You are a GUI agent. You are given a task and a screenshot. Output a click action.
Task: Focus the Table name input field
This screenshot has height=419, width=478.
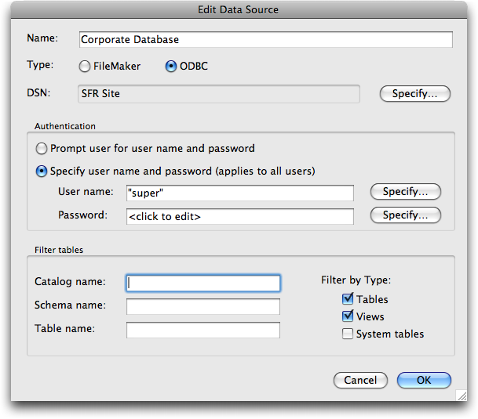tap(203, 330)
